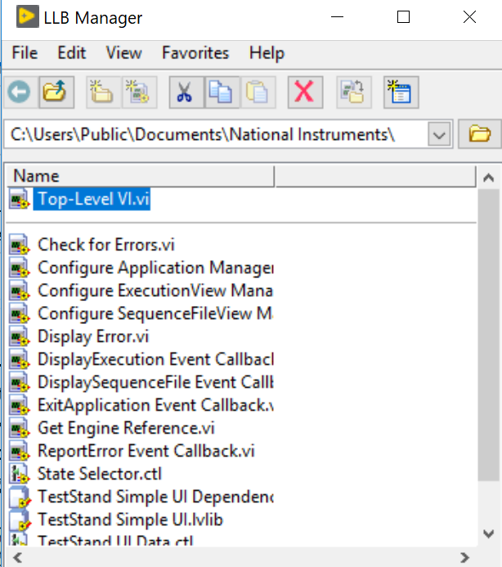Open the Edit menu
This screenshot has width=502, height=567.
click(x=72, y=53)
